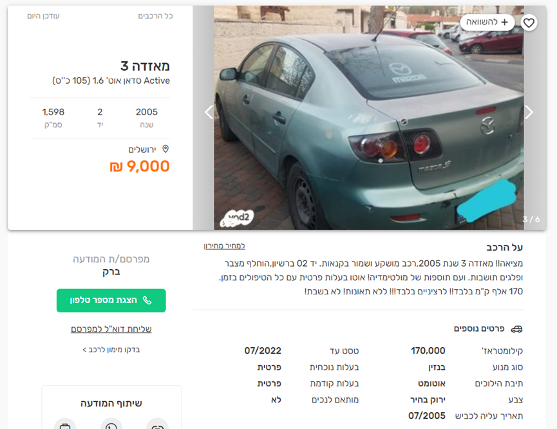557x429 pixels.
Task: Click the location pin icon next to ירושלים
Action: click(x=165, y=149)
